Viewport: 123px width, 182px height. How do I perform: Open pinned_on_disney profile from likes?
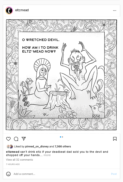pyautogui.click(x=37, y=146)
